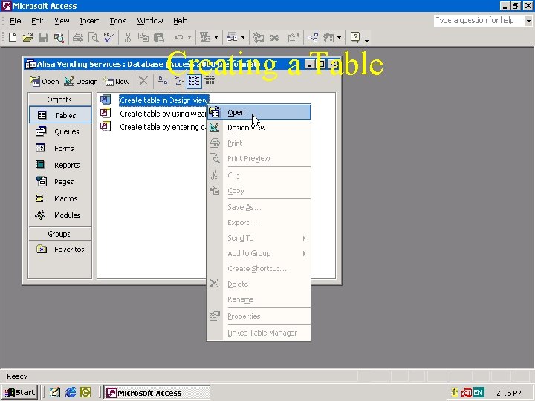Click the Objects header bar
The width and height of the screenshot is (535, 401).
coord(60,100)
